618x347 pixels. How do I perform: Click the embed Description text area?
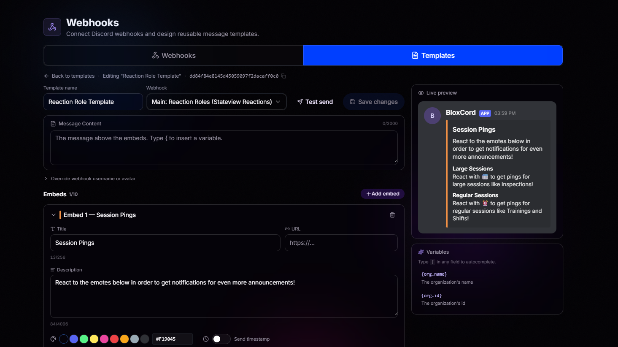pyautogui.click(x=224, y=296)
